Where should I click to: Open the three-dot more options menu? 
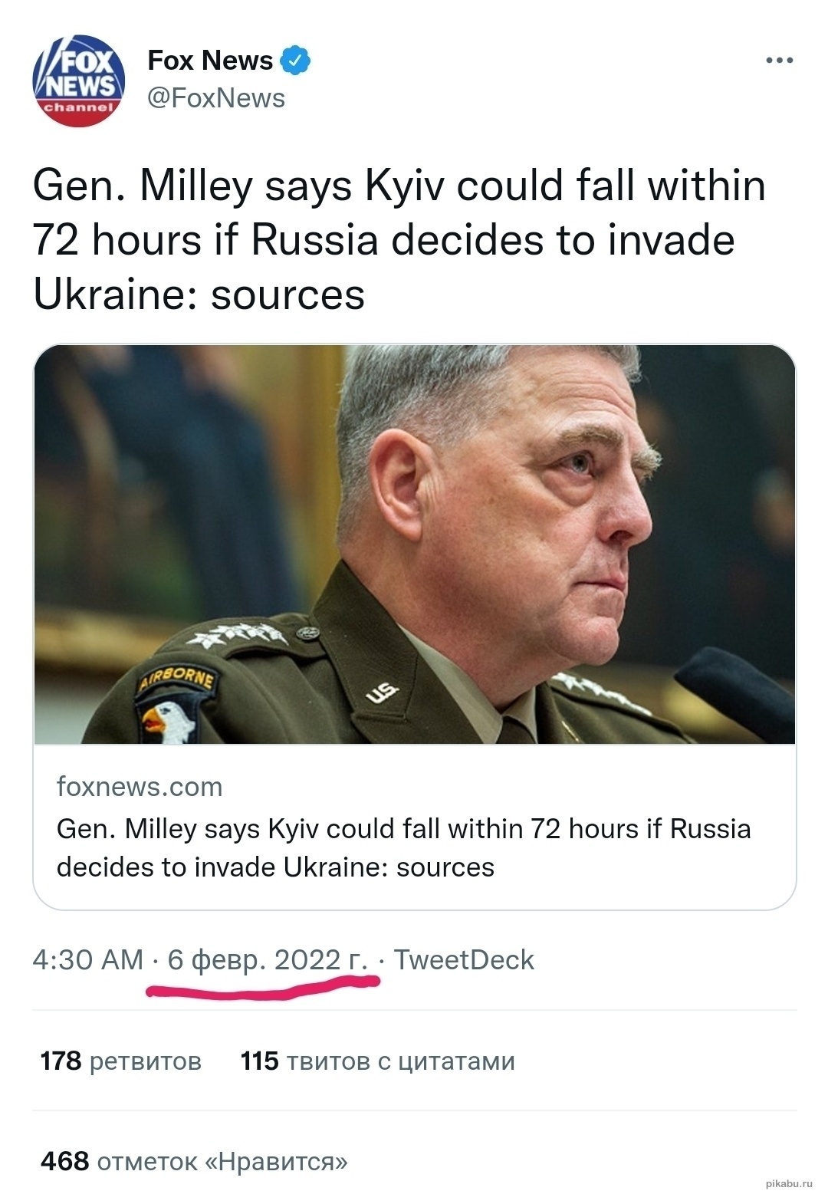(x=779, y=60)
